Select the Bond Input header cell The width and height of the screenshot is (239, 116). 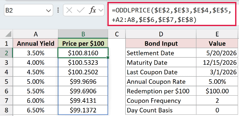click(161, 43)
